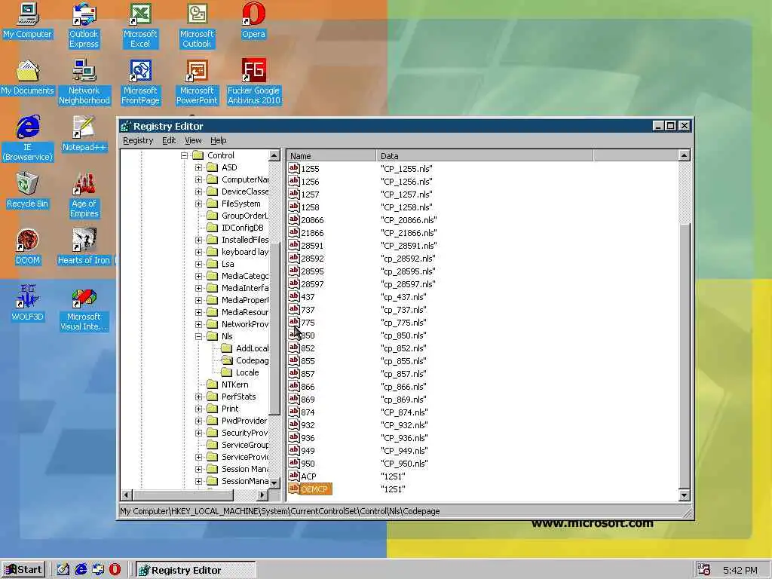Image resolution: width=772 pixels, height=579 pixels.
Task: Expand the SecurityProv registry key
Action: [x=198, y=433]
